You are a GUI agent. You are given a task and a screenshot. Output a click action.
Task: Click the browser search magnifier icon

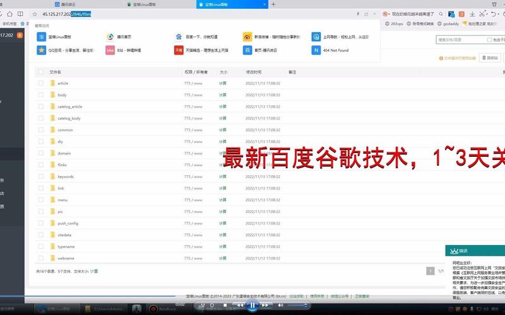pyautogui.click(x=441, y=14)
